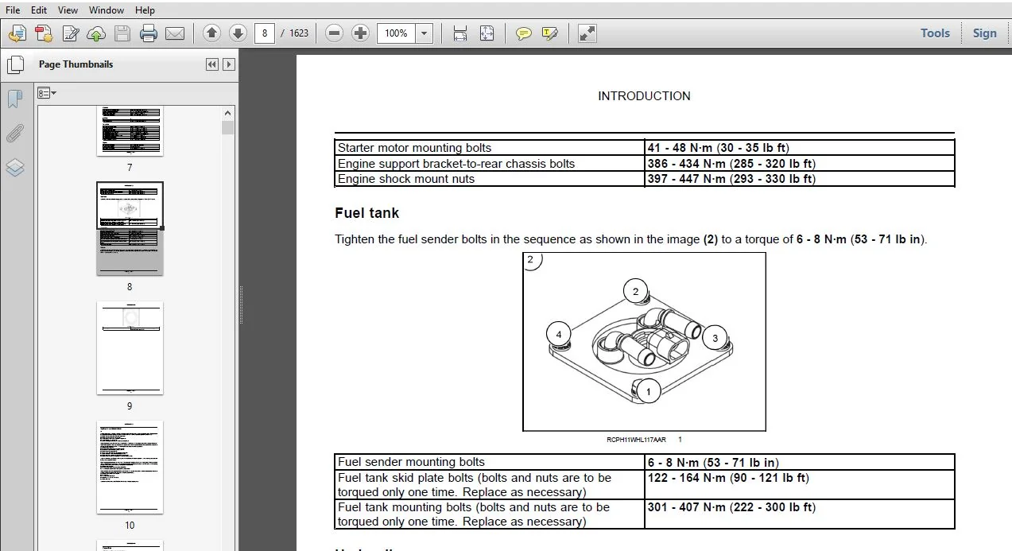The height and width of the screenshot is (551, 1012).
Task: Zoom out with the minus button
Action: [335, 33]
